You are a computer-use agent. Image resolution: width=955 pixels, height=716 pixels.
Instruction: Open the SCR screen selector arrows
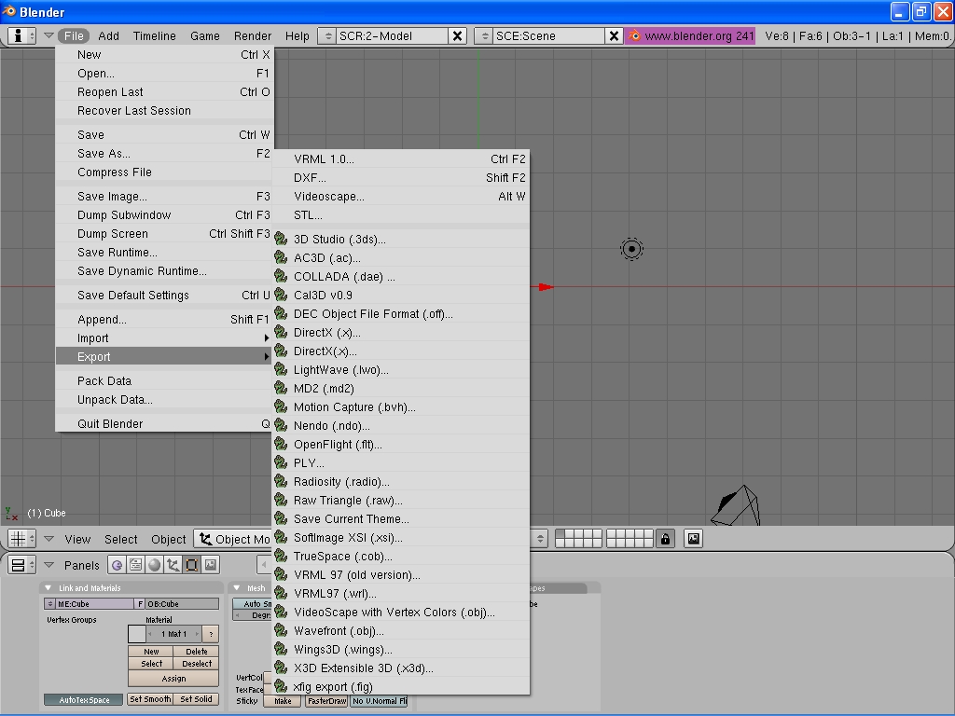(327, 36)
